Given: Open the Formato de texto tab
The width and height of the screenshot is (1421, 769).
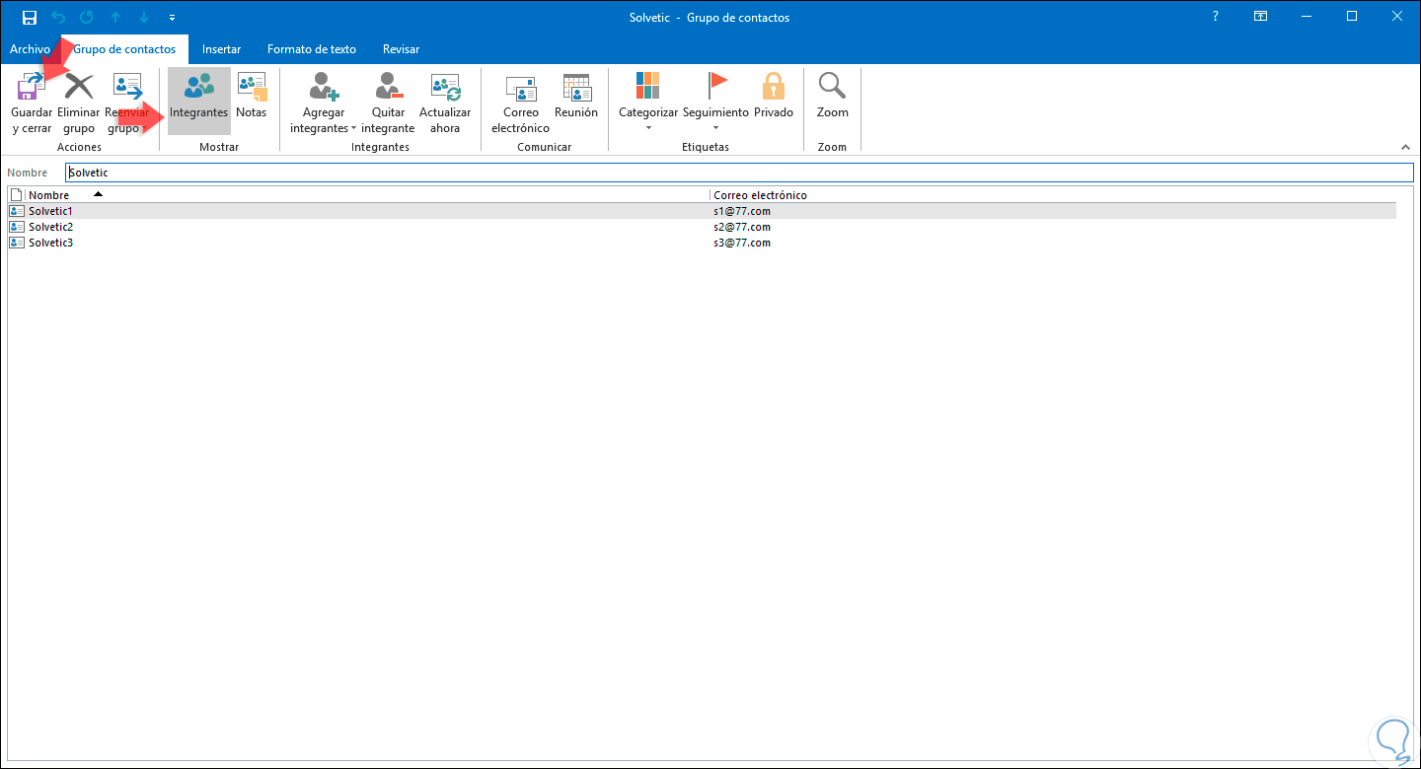Looking at the screenshot, I should click(312, 49).
